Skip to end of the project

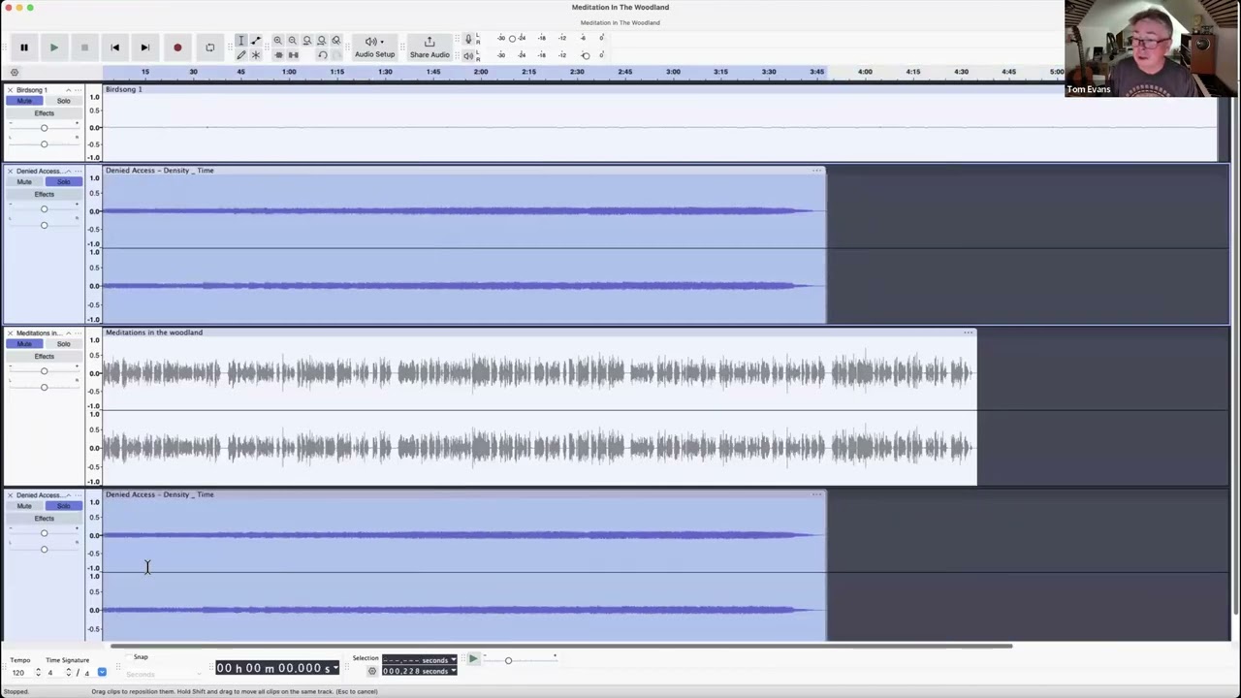click(x=144, y=47)
